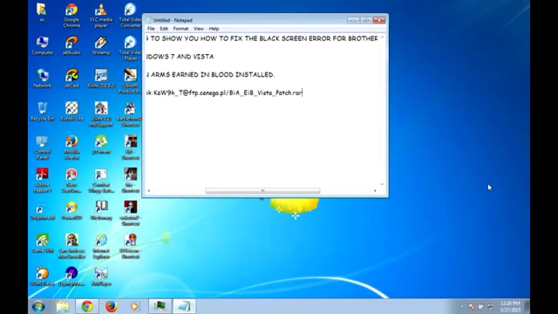Click the Notepad vertical scroll down arrow
The image size is (558, 314).
[382, 184]
